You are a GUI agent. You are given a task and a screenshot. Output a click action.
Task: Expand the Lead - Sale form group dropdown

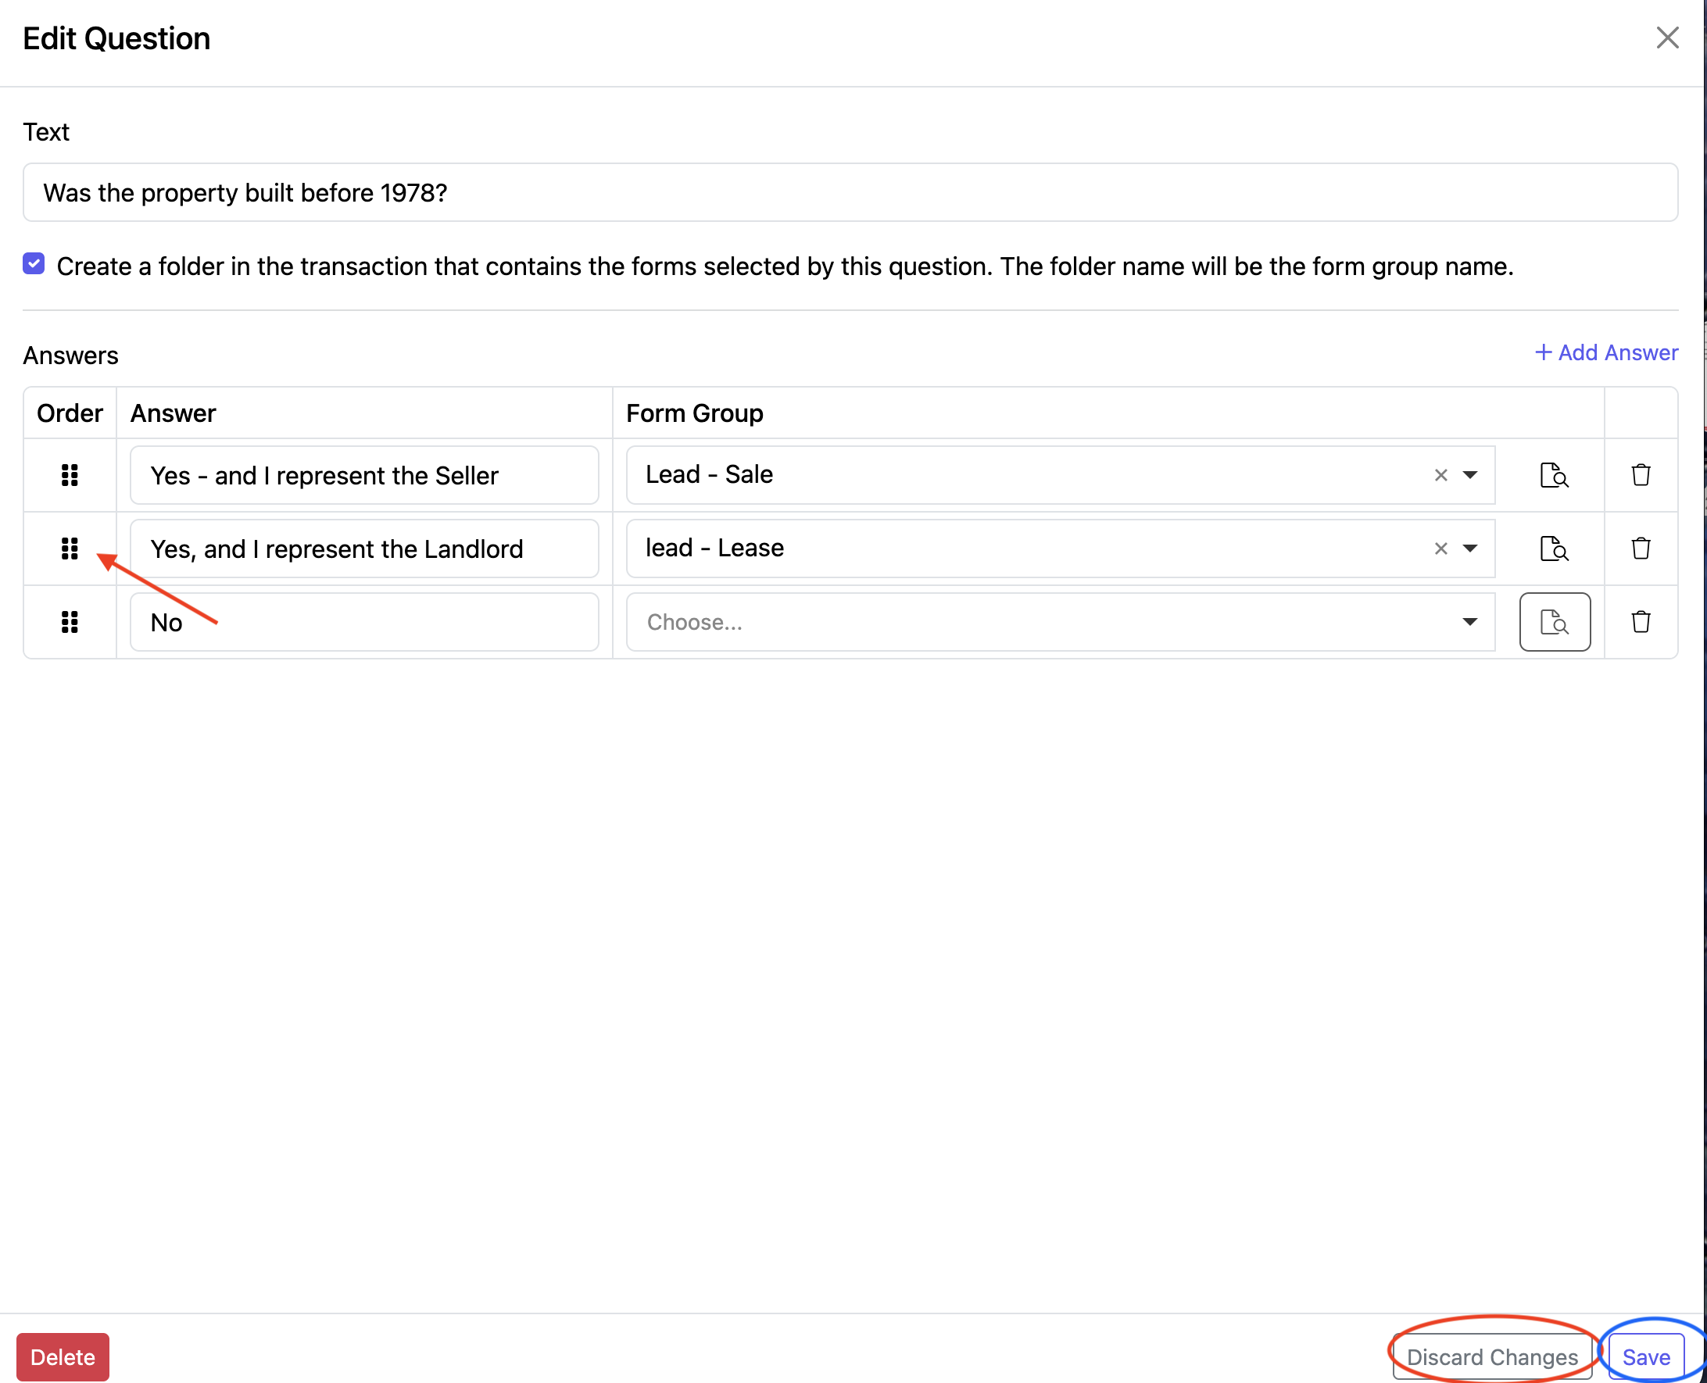[x=1469, y=476]
